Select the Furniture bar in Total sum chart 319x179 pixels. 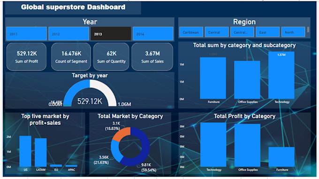[x=213, y=78]
